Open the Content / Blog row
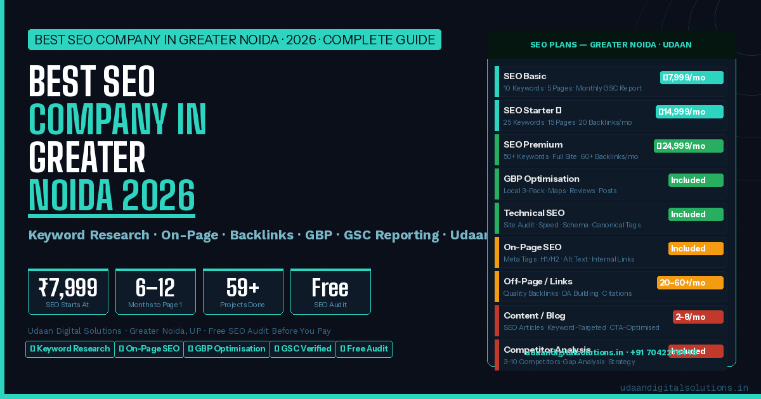761x399 pixels. [x=611, y=320]
